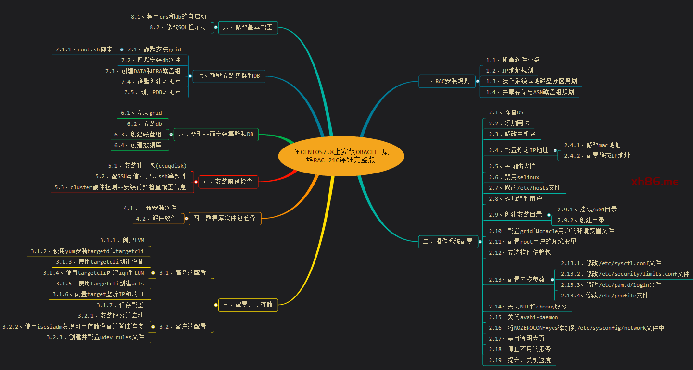
Task: Collapse the 7.1 静默安装grid subtopic dot
Action: click(122, 49)
